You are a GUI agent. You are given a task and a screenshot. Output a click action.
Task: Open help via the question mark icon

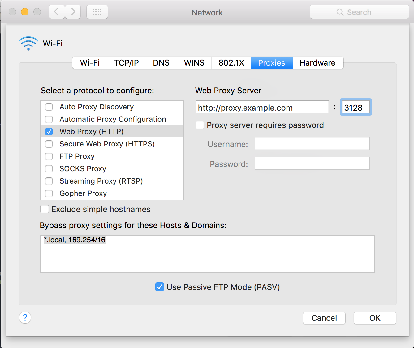pyautogui.click(x=25, y=318)
